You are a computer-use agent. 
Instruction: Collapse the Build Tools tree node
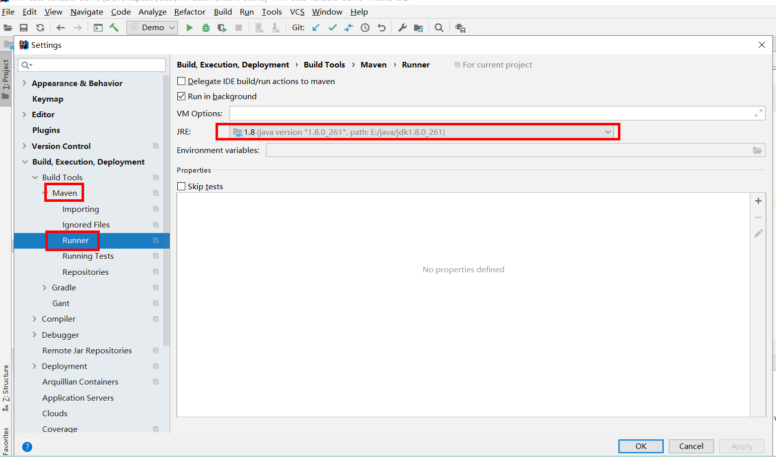pos(35,177)
